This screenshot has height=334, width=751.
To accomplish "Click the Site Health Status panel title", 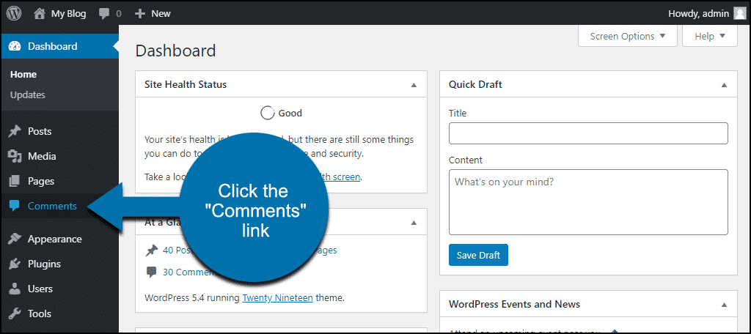I will tap(186, 85).
